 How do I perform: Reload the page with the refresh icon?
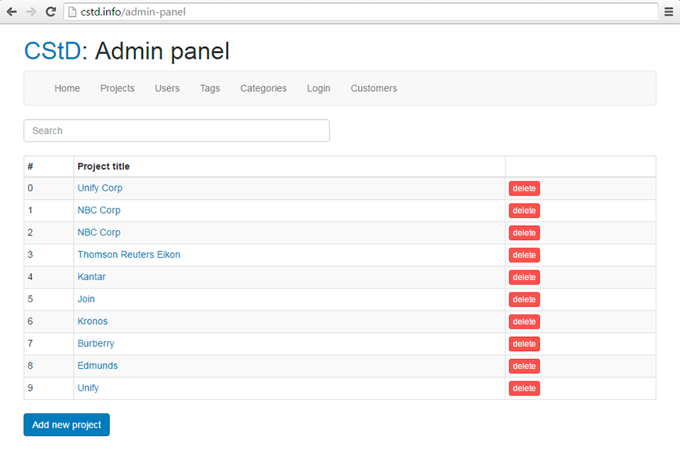(x=51, y=12)
